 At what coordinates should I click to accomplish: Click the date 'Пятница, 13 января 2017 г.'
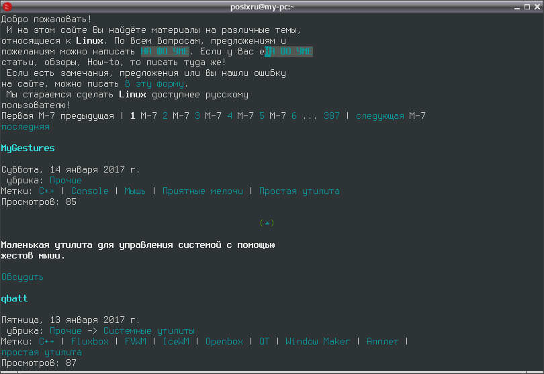tap(71, 320)
